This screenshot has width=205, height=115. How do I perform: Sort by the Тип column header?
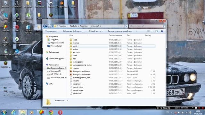coord(128,35)
